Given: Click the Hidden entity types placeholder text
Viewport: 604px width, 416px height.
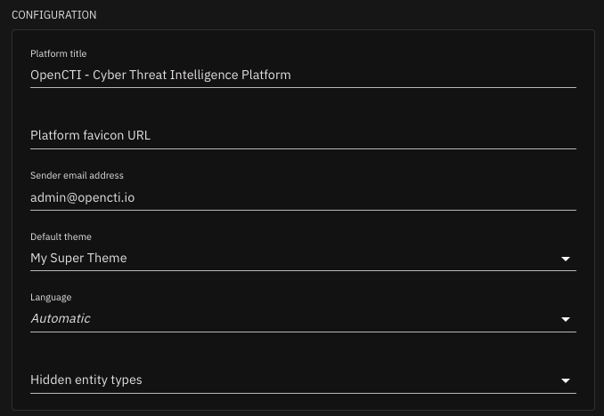Looking at the screenshot, I should 86,380.
